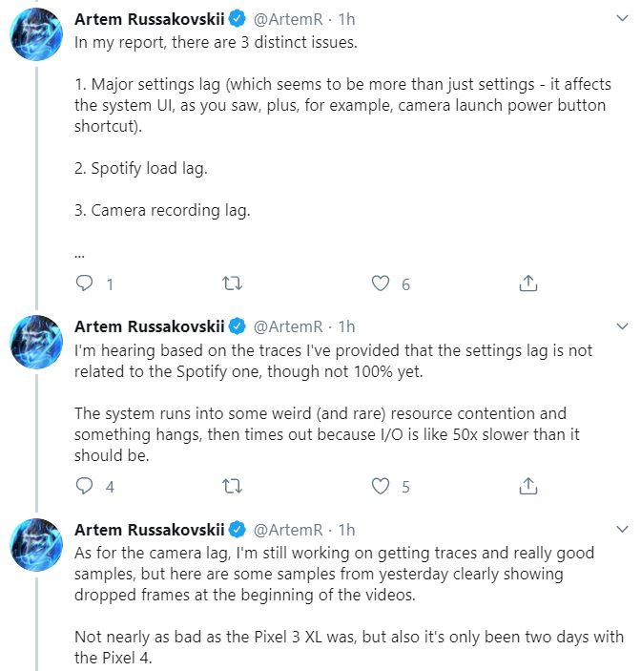Open Artem Russakovskii's name in first tweet
Image resolution: width=641 pixels, height=671 pixels.
148,18
